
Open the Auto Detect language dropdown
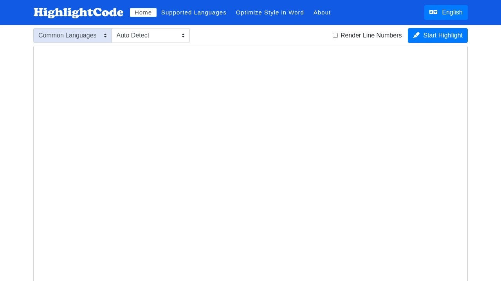(151, 36)
